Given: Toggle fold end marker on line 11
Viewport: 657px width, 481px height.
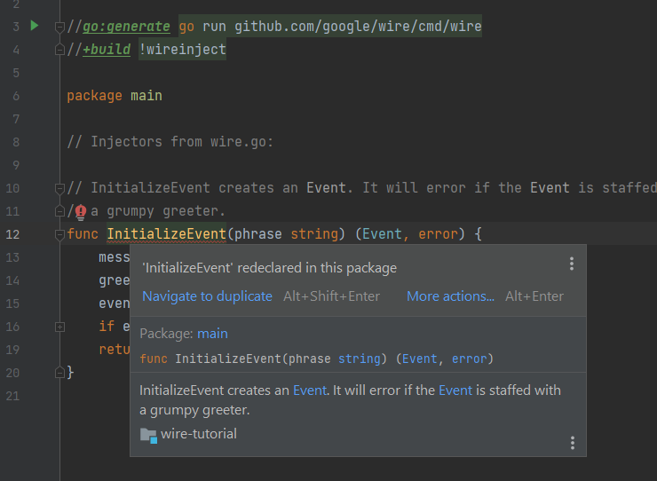Looking at the screenshot, I should click(59, 211).
